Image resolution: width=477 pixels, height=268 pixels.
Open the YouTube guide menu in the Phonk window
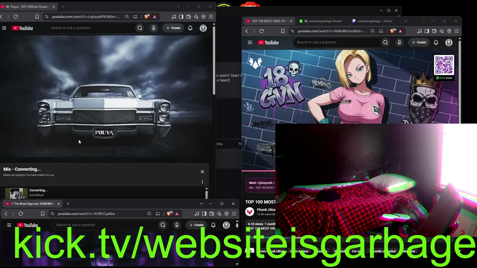(x=250, y=42)
